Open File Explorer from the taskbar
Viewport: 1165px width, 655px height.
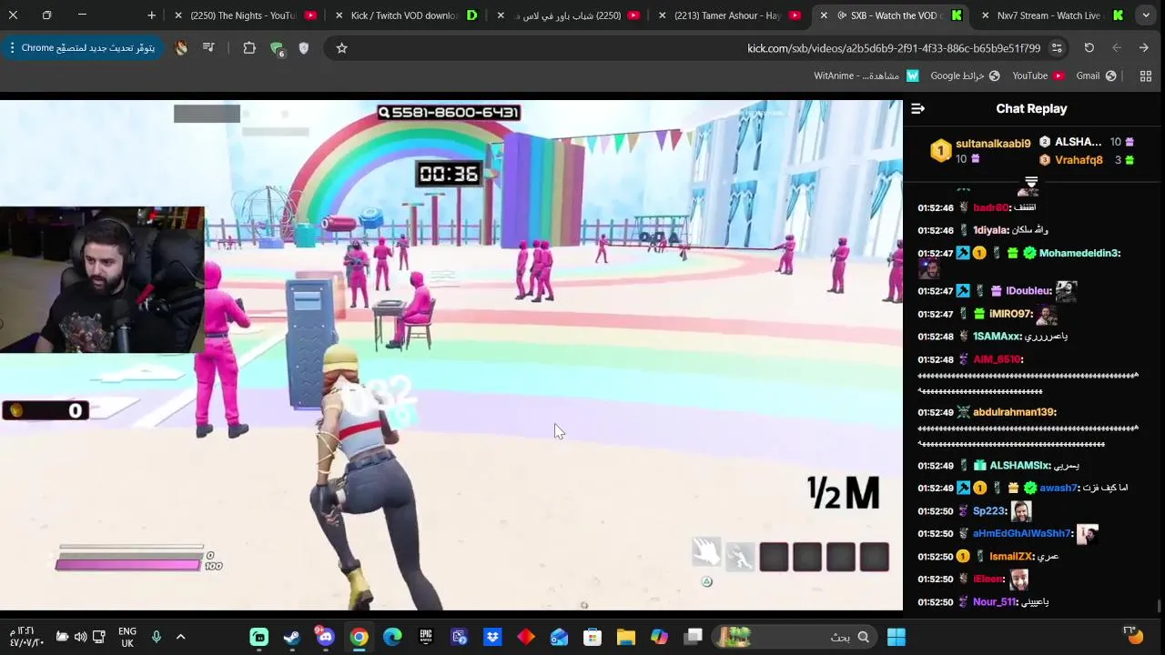tap(626, 637)
